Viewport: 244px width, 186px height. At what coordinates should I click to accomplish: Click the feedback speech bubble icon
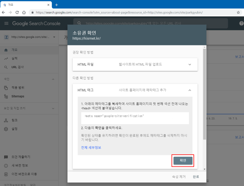6,157
